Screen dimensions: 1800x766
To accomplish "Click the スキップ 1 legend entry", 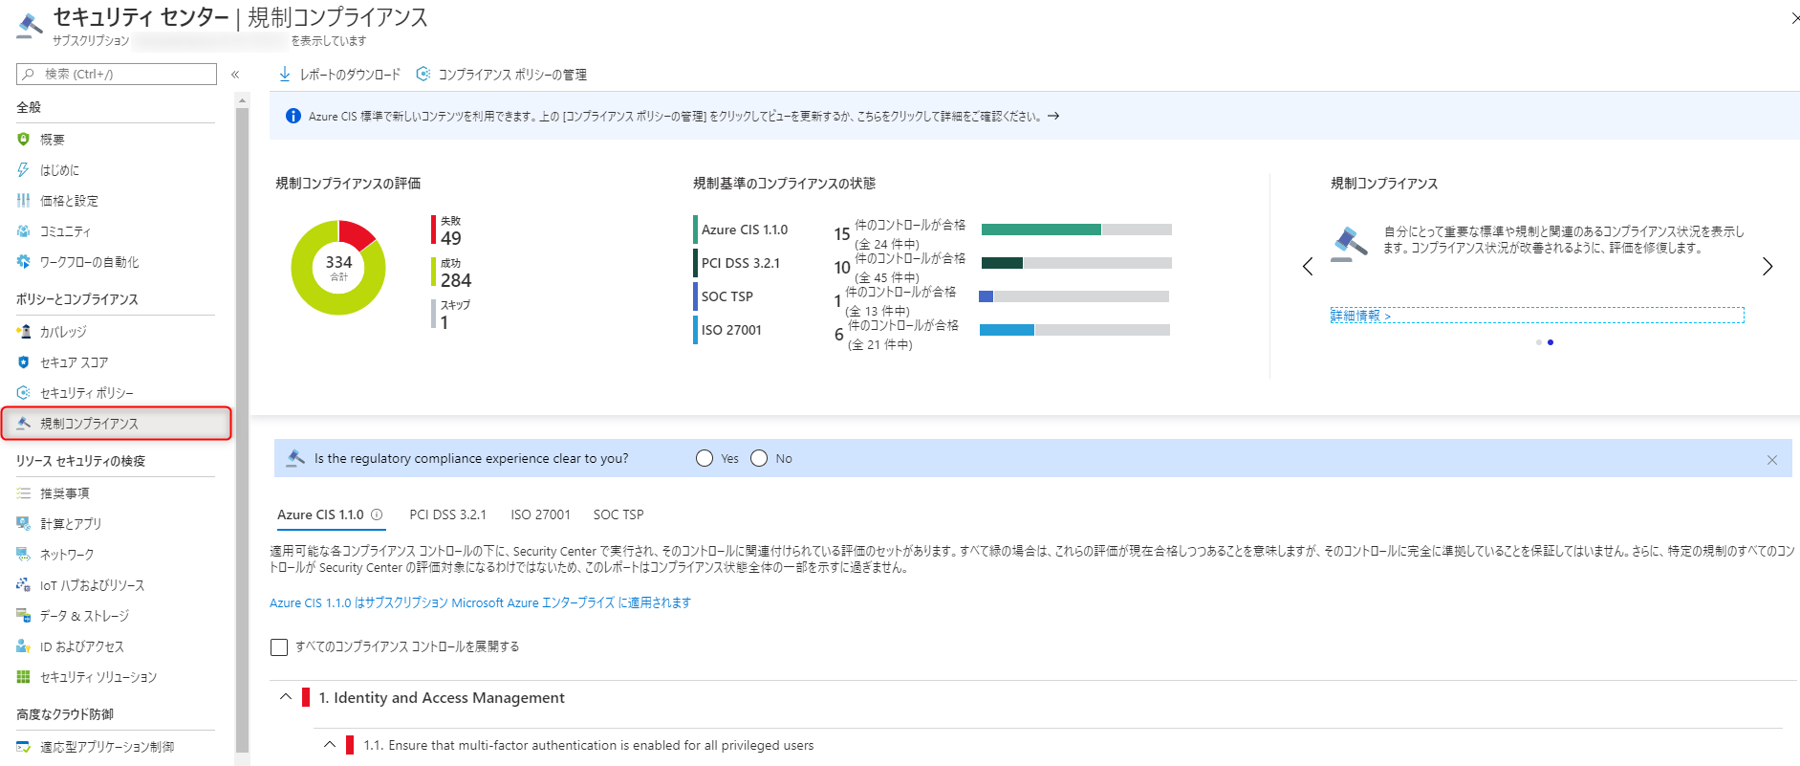I will point(450,315).
